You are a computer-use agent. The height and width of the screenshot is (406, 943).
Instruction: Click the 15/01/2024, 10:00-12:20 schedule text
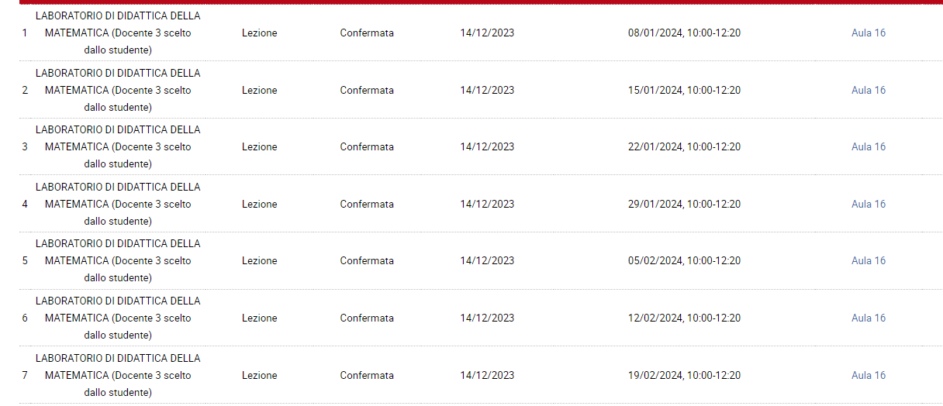click(684, 91)
